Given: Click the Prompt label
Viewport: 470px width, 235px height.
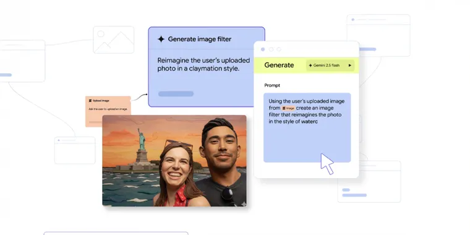Looking at the screenshot, I should pyautogui.click(x=272, y=85).
